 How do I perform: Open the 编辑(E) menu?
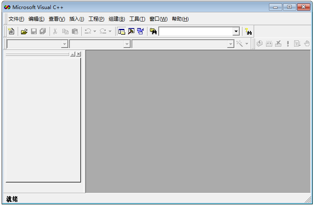(x=36, y=19)
